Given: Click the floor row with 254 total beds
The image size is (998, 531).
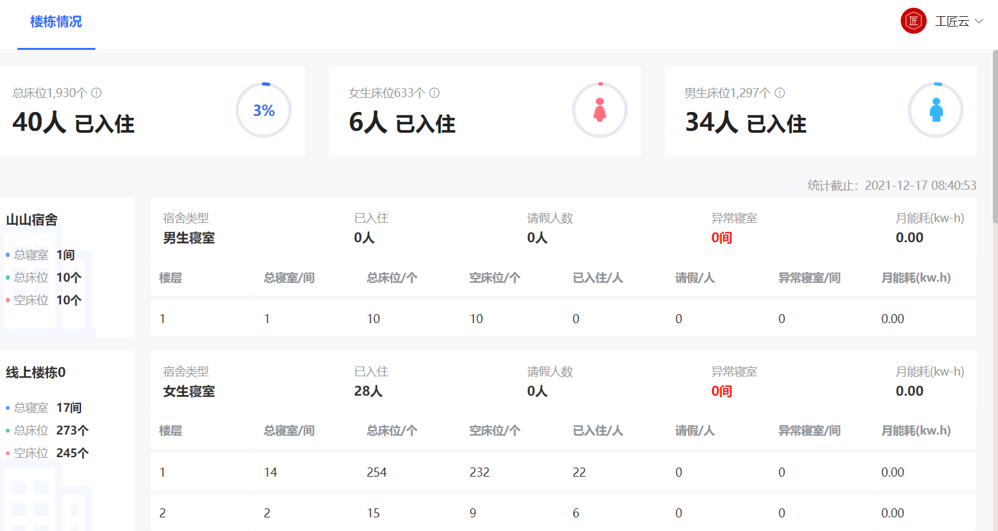Looking at the screenshot, I should coord(563,472).
